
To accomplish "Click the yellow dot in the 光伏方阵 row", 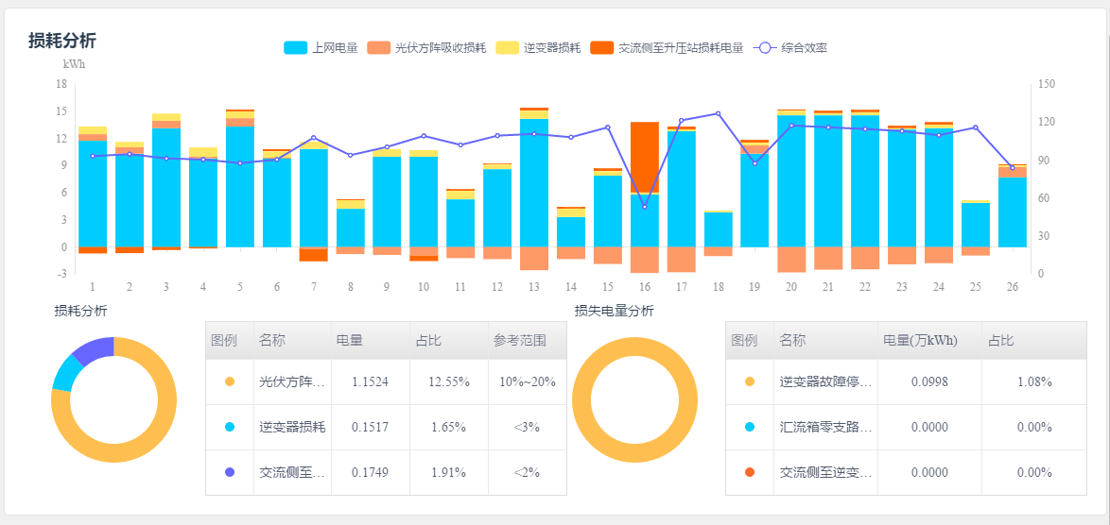I will [230, 381].
